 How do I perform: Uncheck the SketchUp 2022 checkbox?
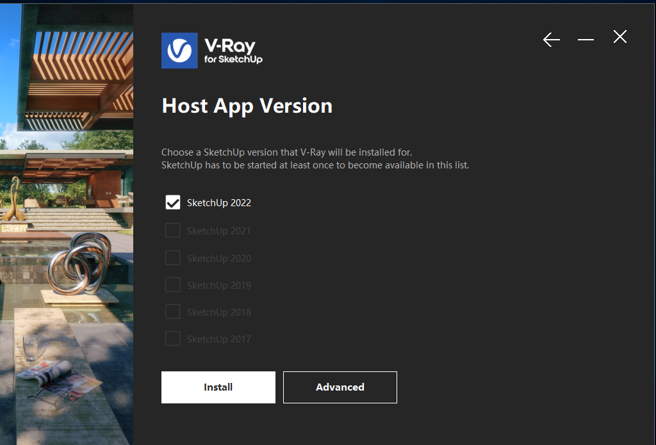(x=173, y=202)
